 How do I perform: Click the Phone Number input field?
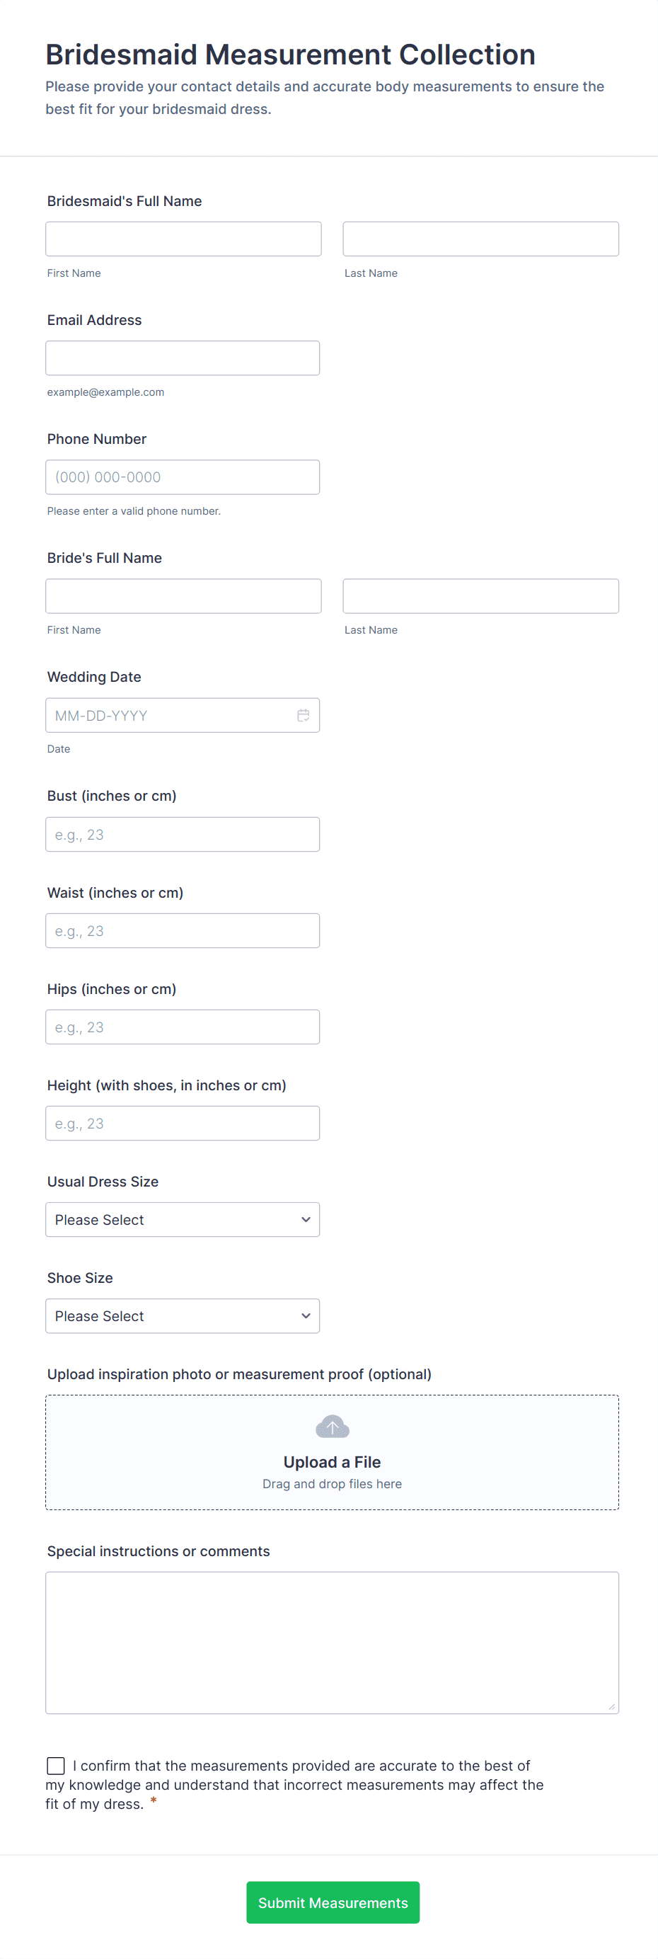pos(183,476)
